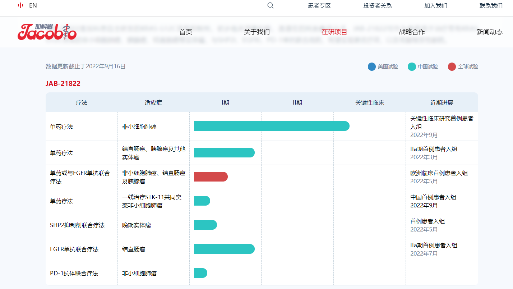
Task: Open 患者专区 link
Action: pos(319,5)
